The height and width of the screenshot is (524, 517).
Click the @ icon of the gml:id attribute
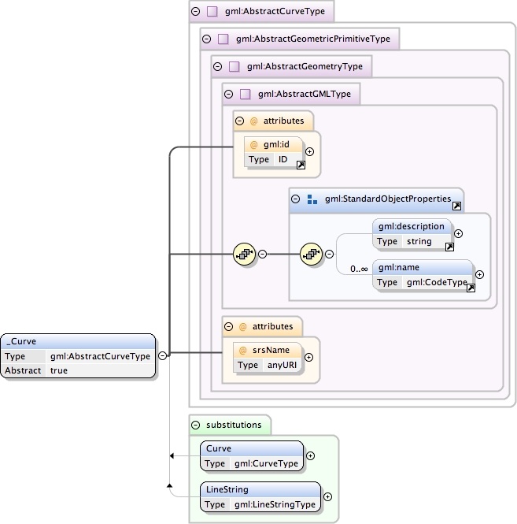(x=253, y=145)
